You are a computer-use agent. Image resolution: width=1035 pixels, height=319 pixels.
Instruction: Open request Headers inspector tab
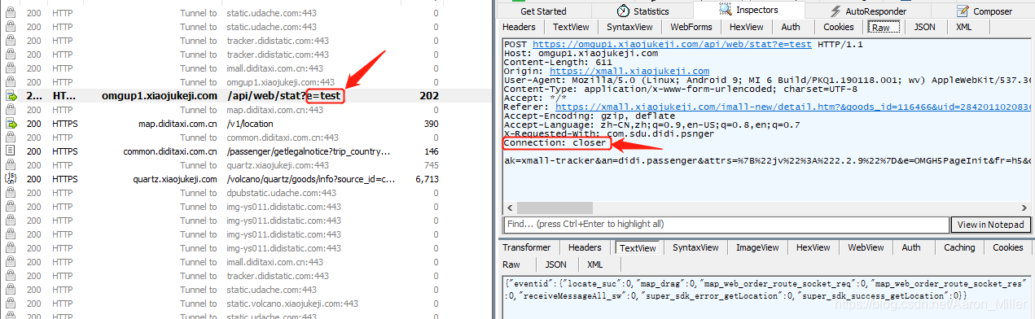[519, 27]
